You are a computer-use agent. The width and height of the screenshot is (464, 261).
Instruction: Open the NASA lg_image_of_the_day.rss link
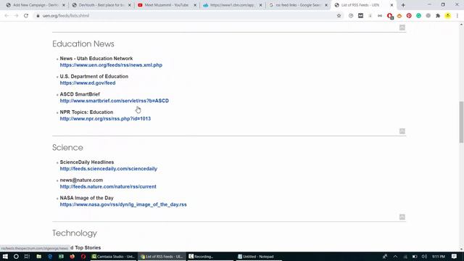pyautogui.click(x=123, y=204)
